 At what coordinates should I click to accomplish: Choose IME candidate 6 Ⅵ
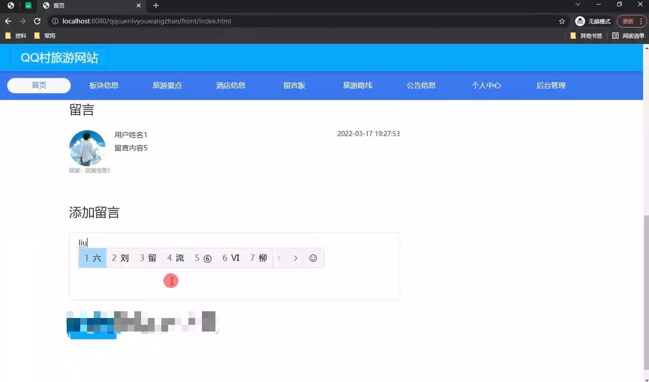tap(231, 258)
